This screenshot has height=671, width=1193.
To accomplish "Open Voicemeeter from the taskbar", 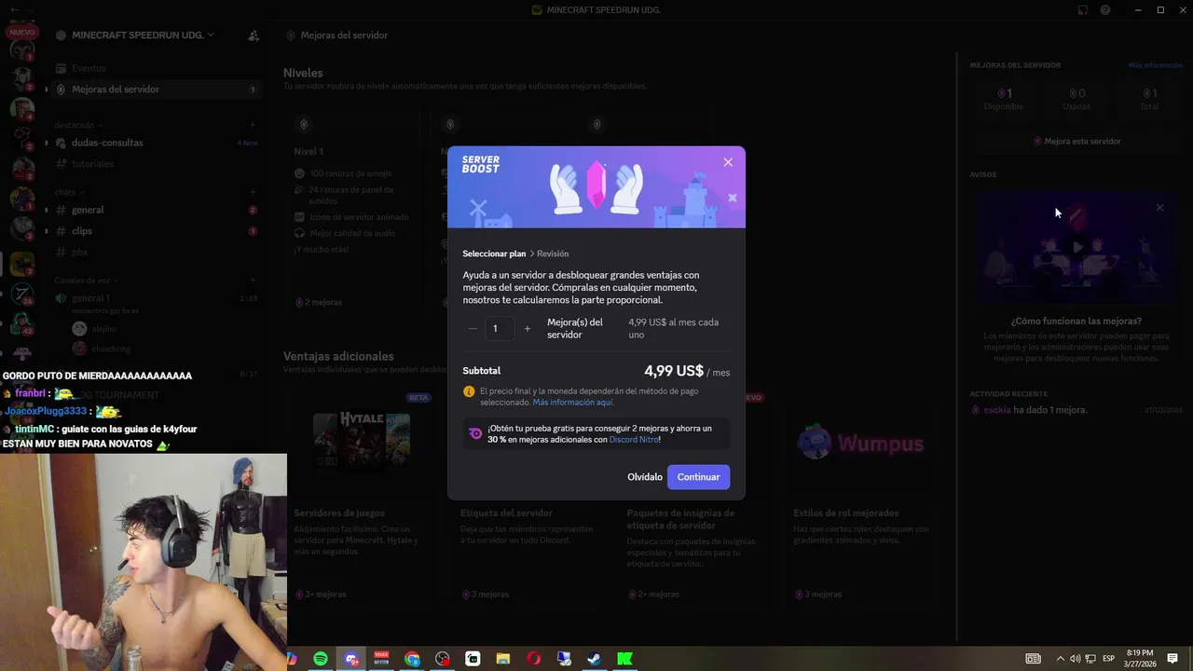I will tap(381, 659).
